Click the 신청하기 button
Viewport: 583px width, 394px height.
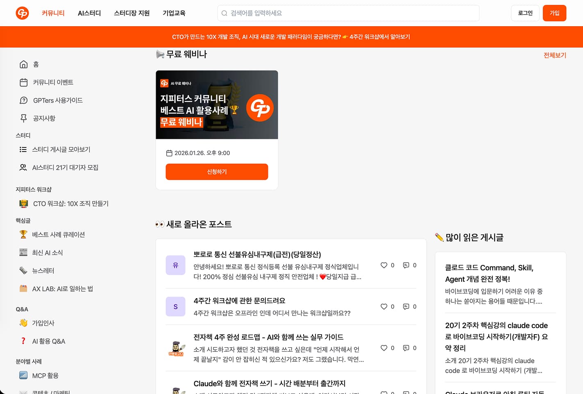(x=217, y=172)
